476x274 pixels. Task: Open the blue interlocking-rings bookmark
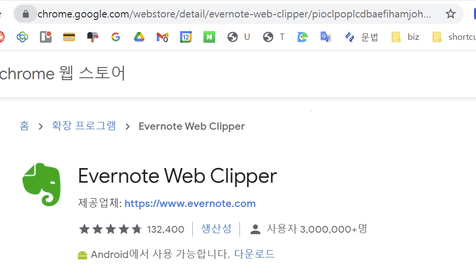coord(22,37)
